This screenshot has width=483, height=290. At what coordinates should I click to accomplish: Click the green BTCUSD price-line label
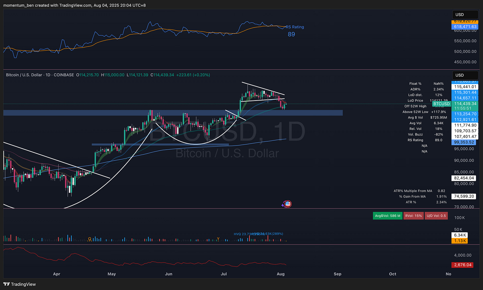(x=442, y=104)
